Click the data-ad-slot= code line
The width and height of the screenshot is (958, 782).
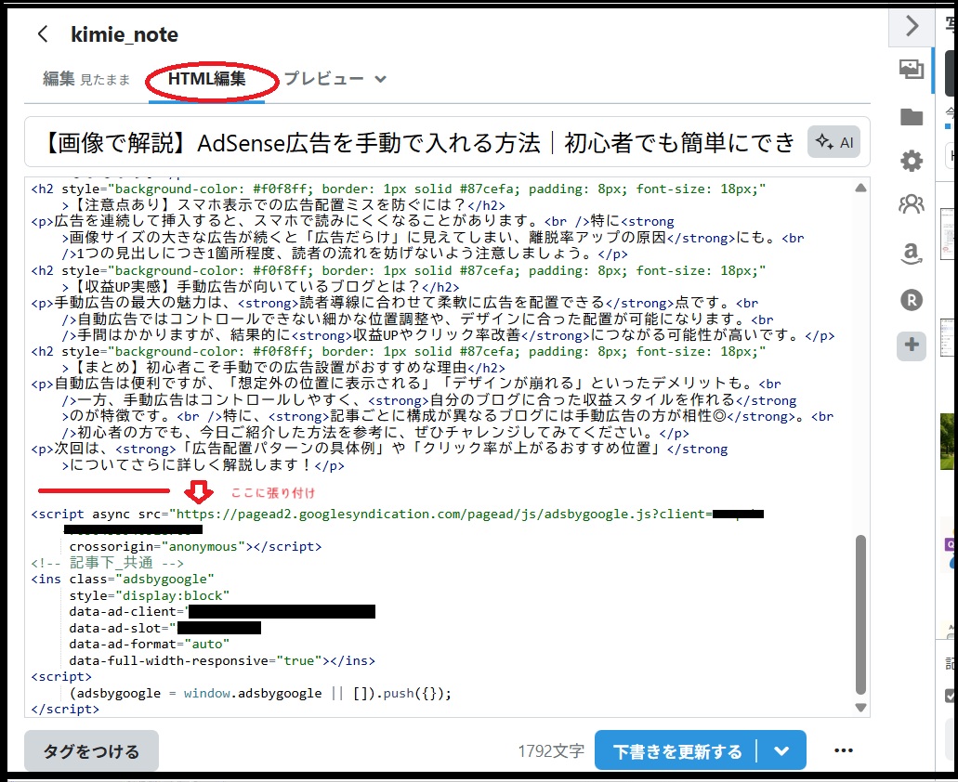coord(165,628)
